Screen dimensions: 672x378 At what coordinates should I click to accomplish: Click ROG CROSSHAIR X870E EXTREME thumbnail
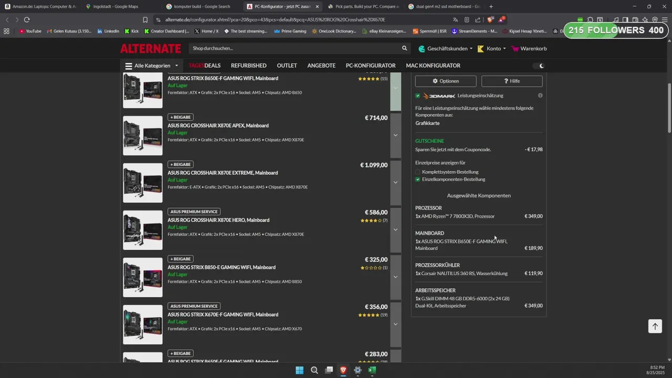point(143,183)
